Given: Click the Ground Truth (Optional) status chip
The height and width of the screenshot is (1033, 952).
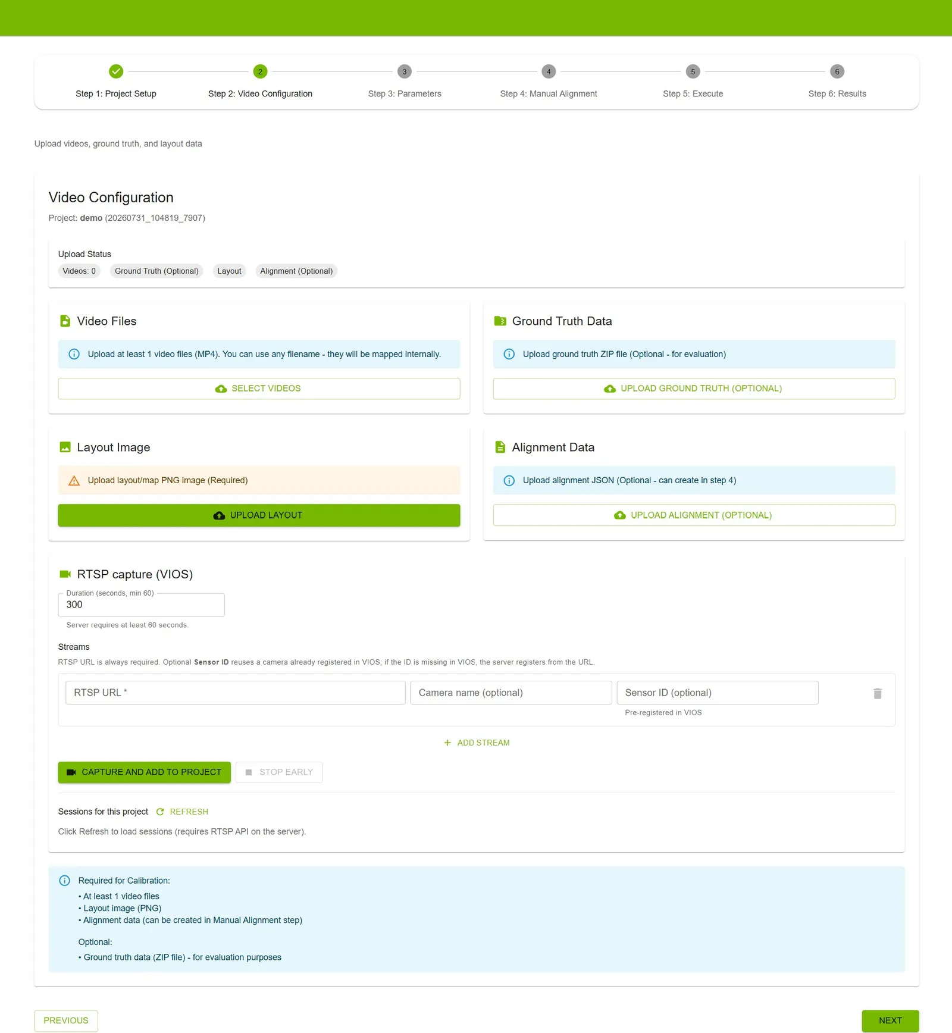Looking at the screenshot, I should coord(156,271).
